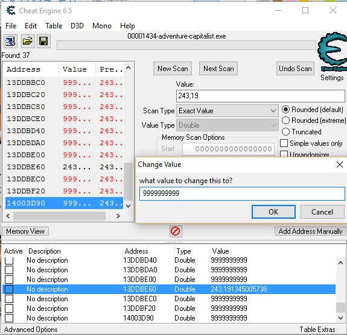Image resolution: width=347 pixels, height=335 pixels.
Task: Click the memory scan Start field
Action: (228, 149)
